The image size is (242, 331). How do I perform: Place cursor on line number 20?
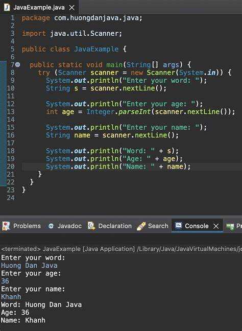point(11,167)
